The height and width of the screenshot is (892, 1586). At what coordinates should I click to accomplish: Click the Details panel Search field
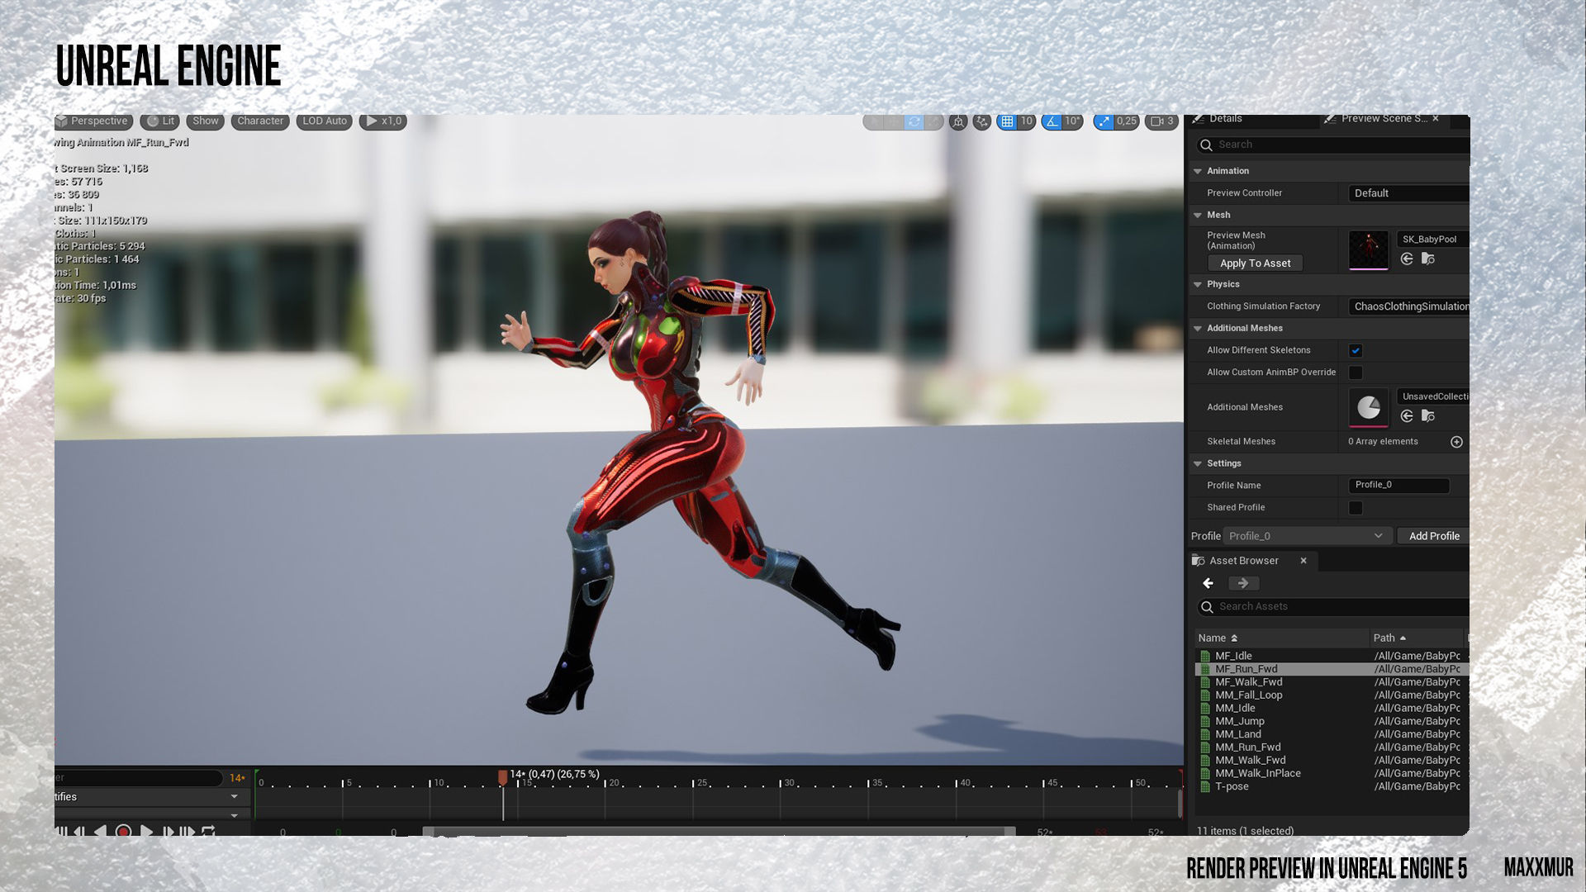(x=1332, y=145)
